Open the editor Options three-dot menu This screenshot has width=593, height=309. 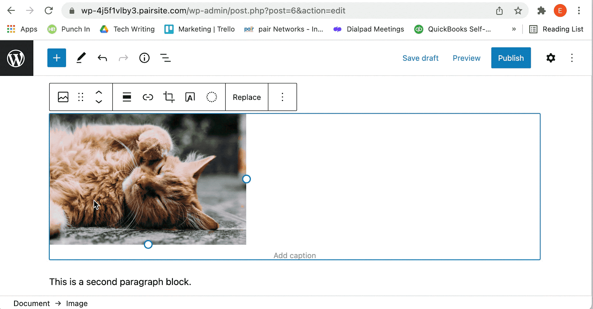coord(572,58)
